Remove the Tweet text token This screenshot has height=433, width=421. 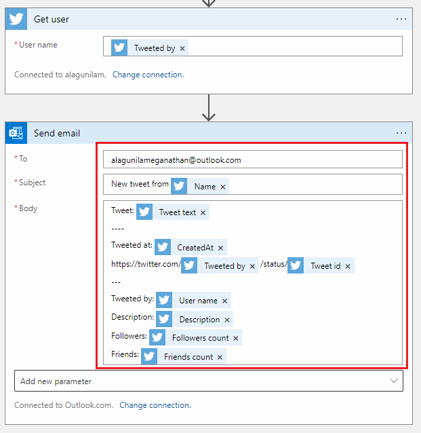(203, 212)
